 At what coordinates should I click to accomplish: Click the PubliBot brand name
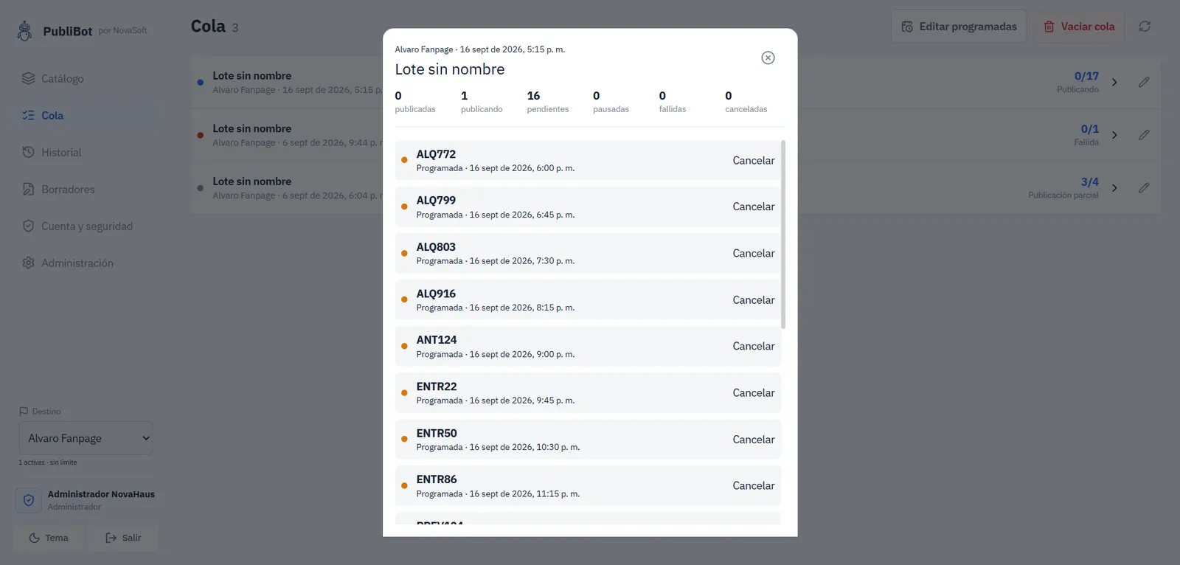[68, 31]
